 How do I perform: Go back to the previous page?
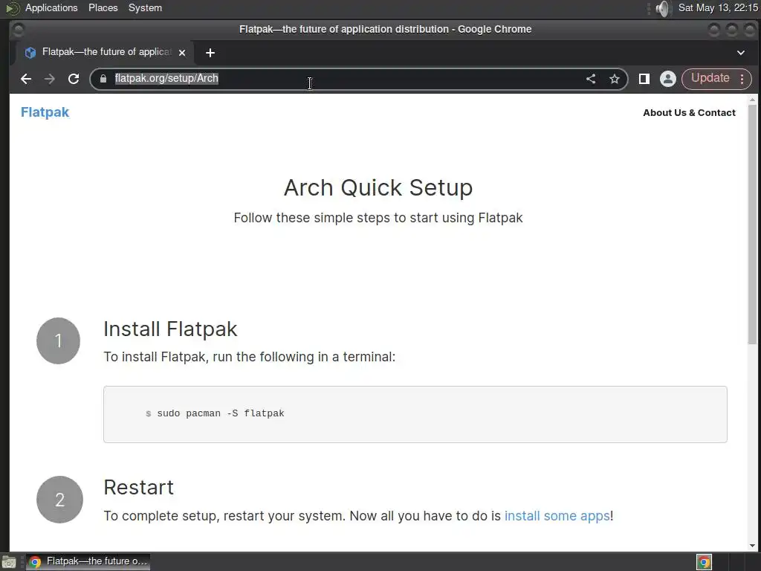pyautogui.click(x=26, y=79)
